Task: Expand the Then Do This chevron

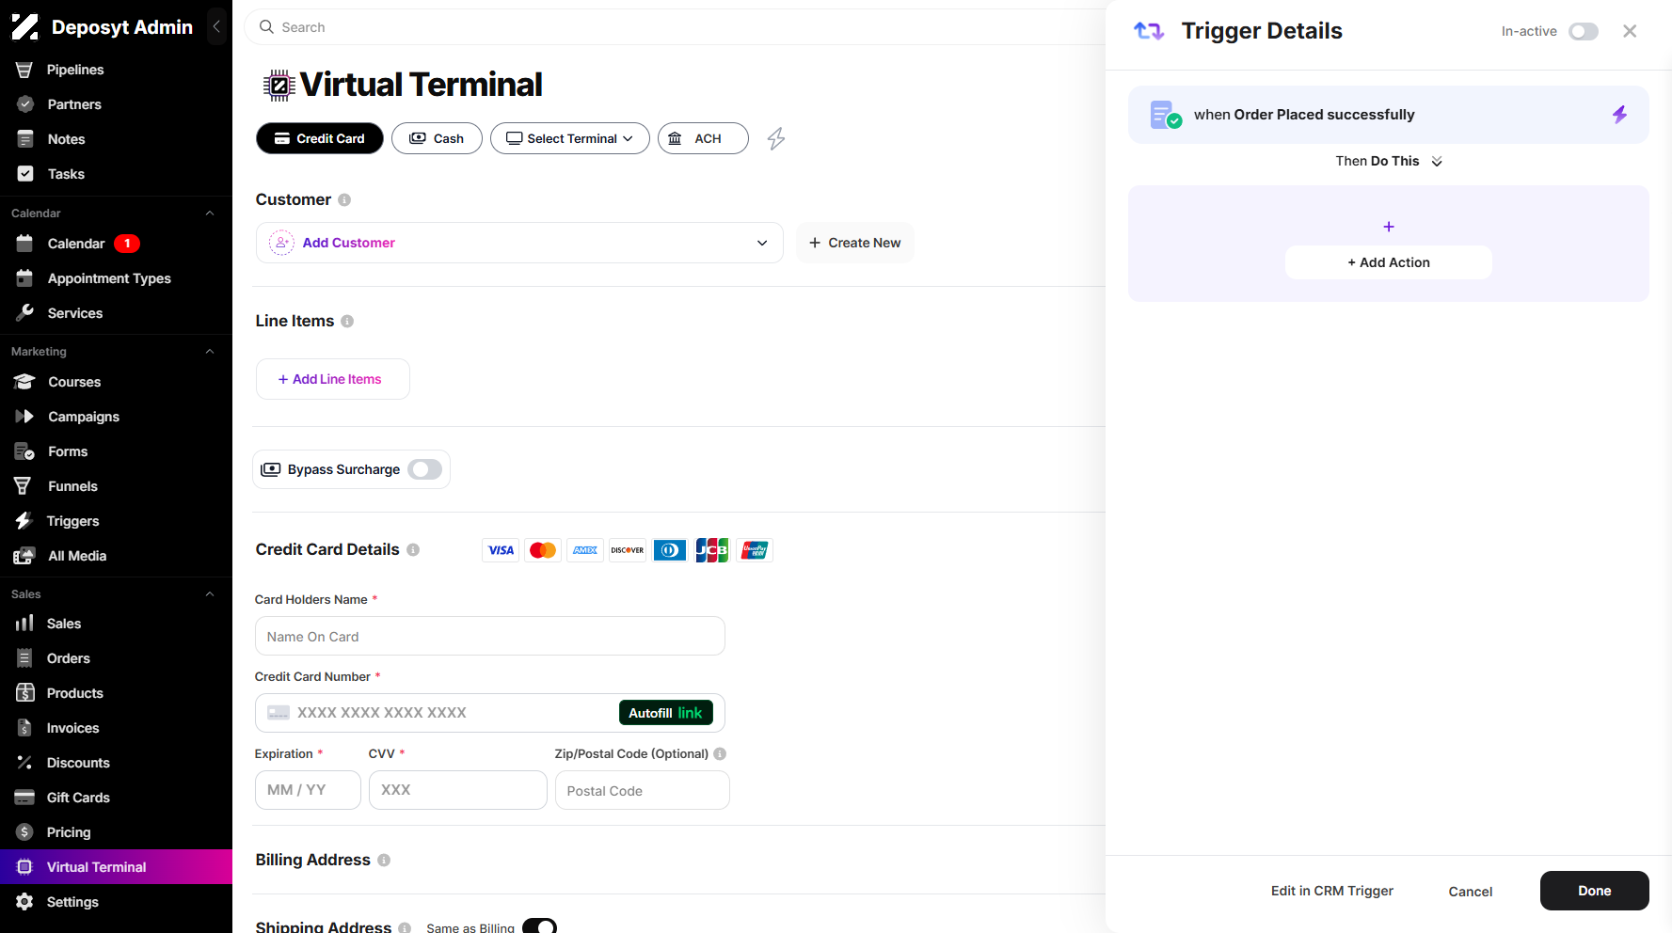Action: (1437, 162)
